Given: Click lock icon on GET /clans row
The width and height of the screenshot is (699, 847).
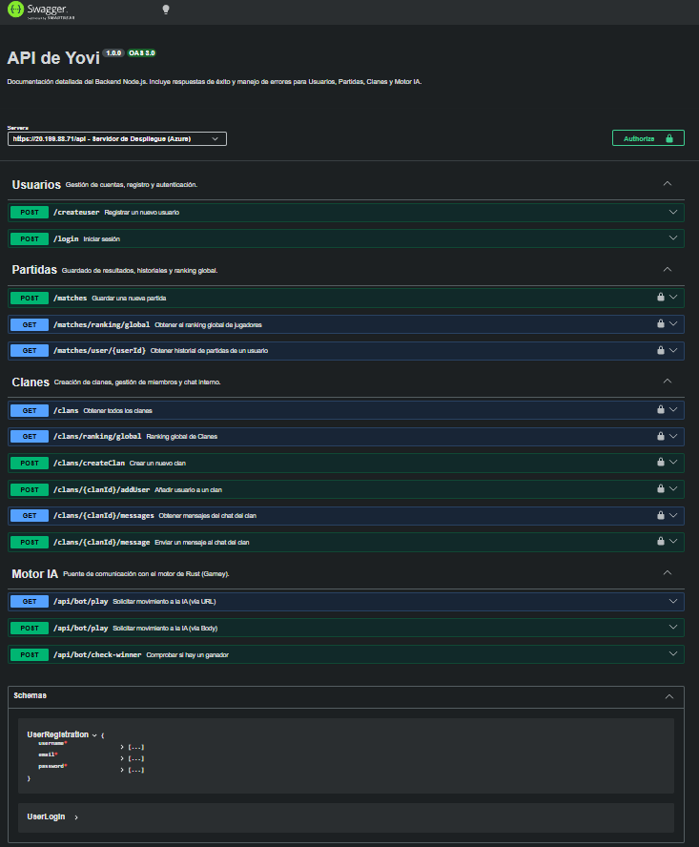Looking at the screenshot, I should (x=660, y=410).
